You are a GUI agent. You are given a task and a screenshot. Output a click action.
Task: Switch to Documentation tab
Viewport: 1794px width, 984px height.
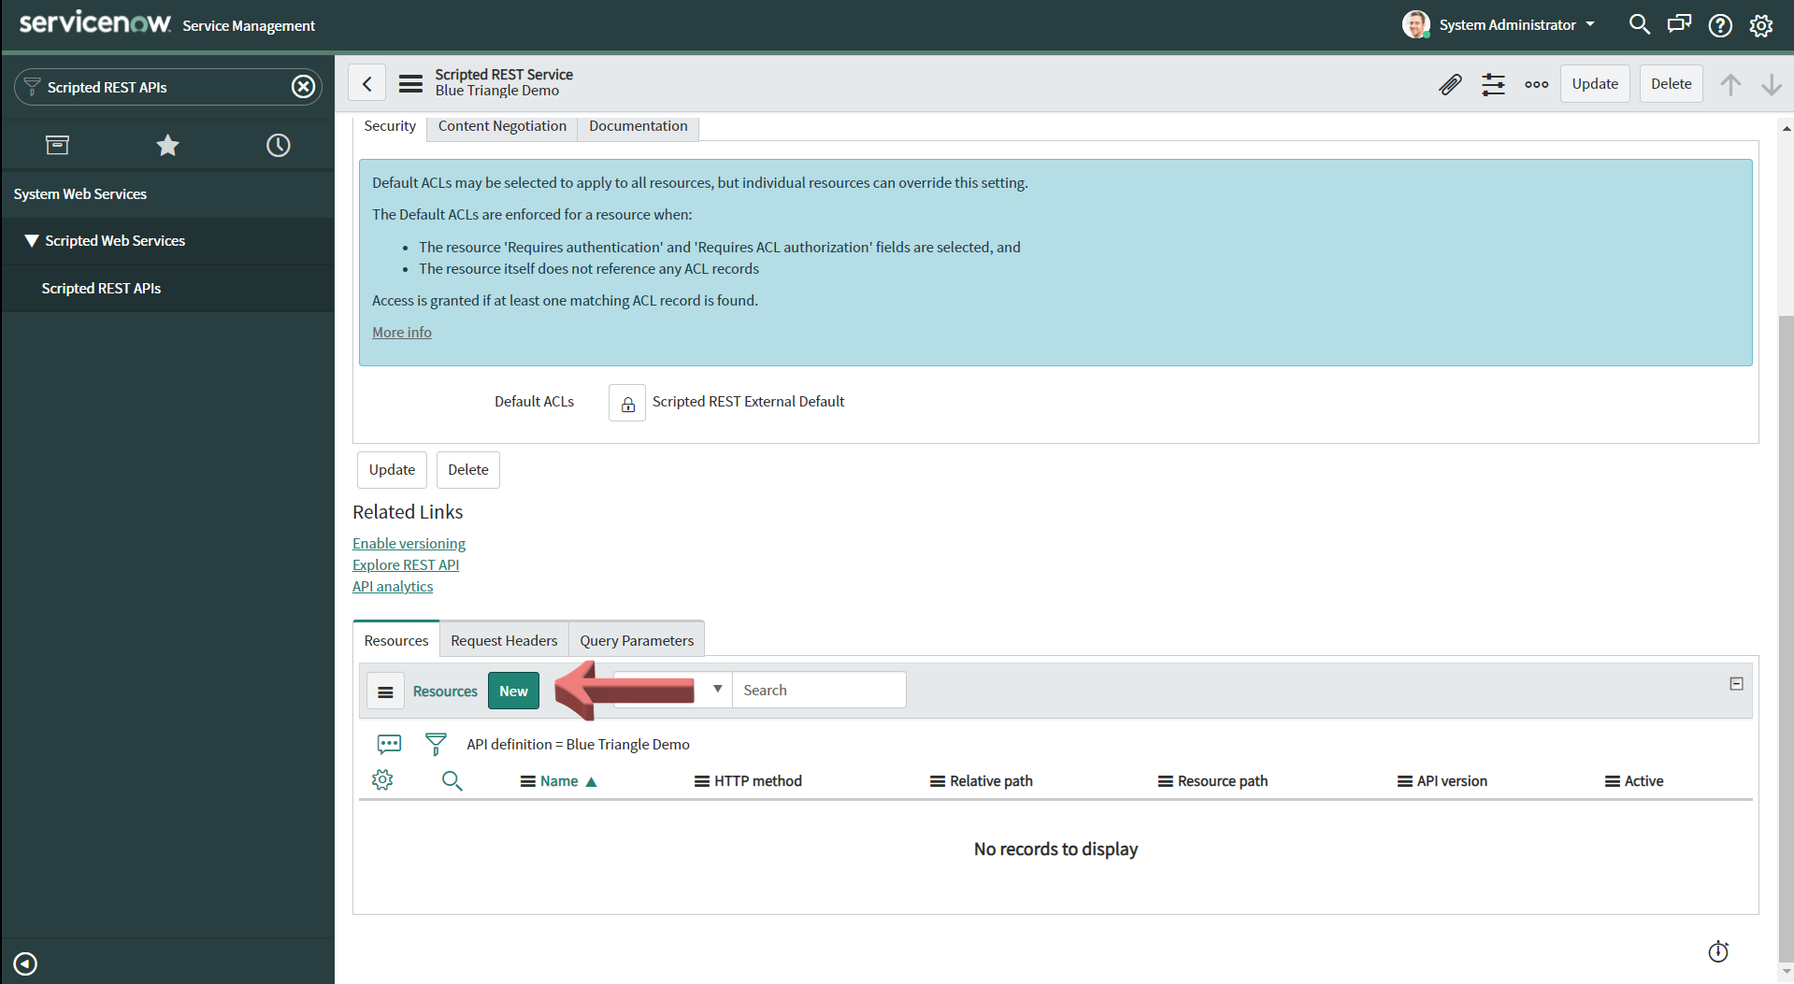pyautogui.click(x=638, y=126)
